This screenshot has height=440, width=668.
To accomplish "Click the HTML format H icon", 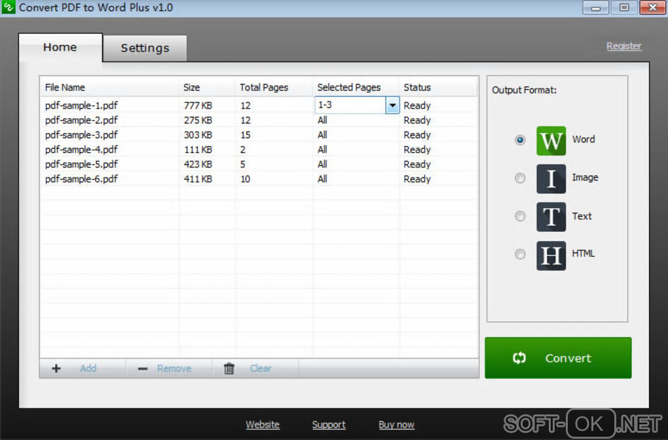I will [551, 255].
